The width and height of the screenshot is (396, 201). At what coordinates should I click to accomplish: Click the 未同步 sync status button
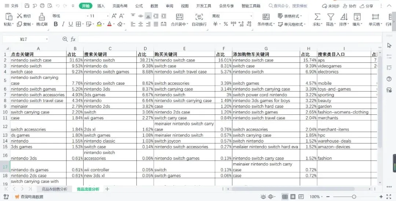(x=331, y=6)
